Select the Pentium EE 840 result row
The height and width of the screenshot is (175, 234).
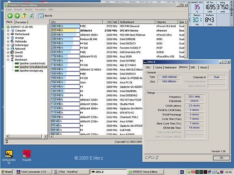[118, 39]
